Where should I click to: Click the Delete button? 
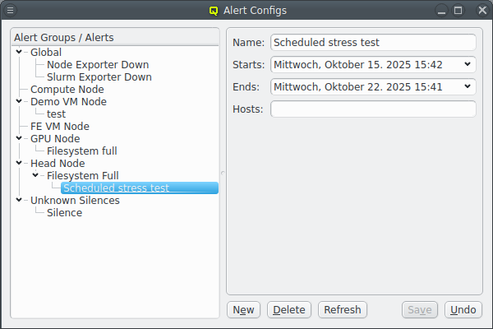tap(289, 310)
